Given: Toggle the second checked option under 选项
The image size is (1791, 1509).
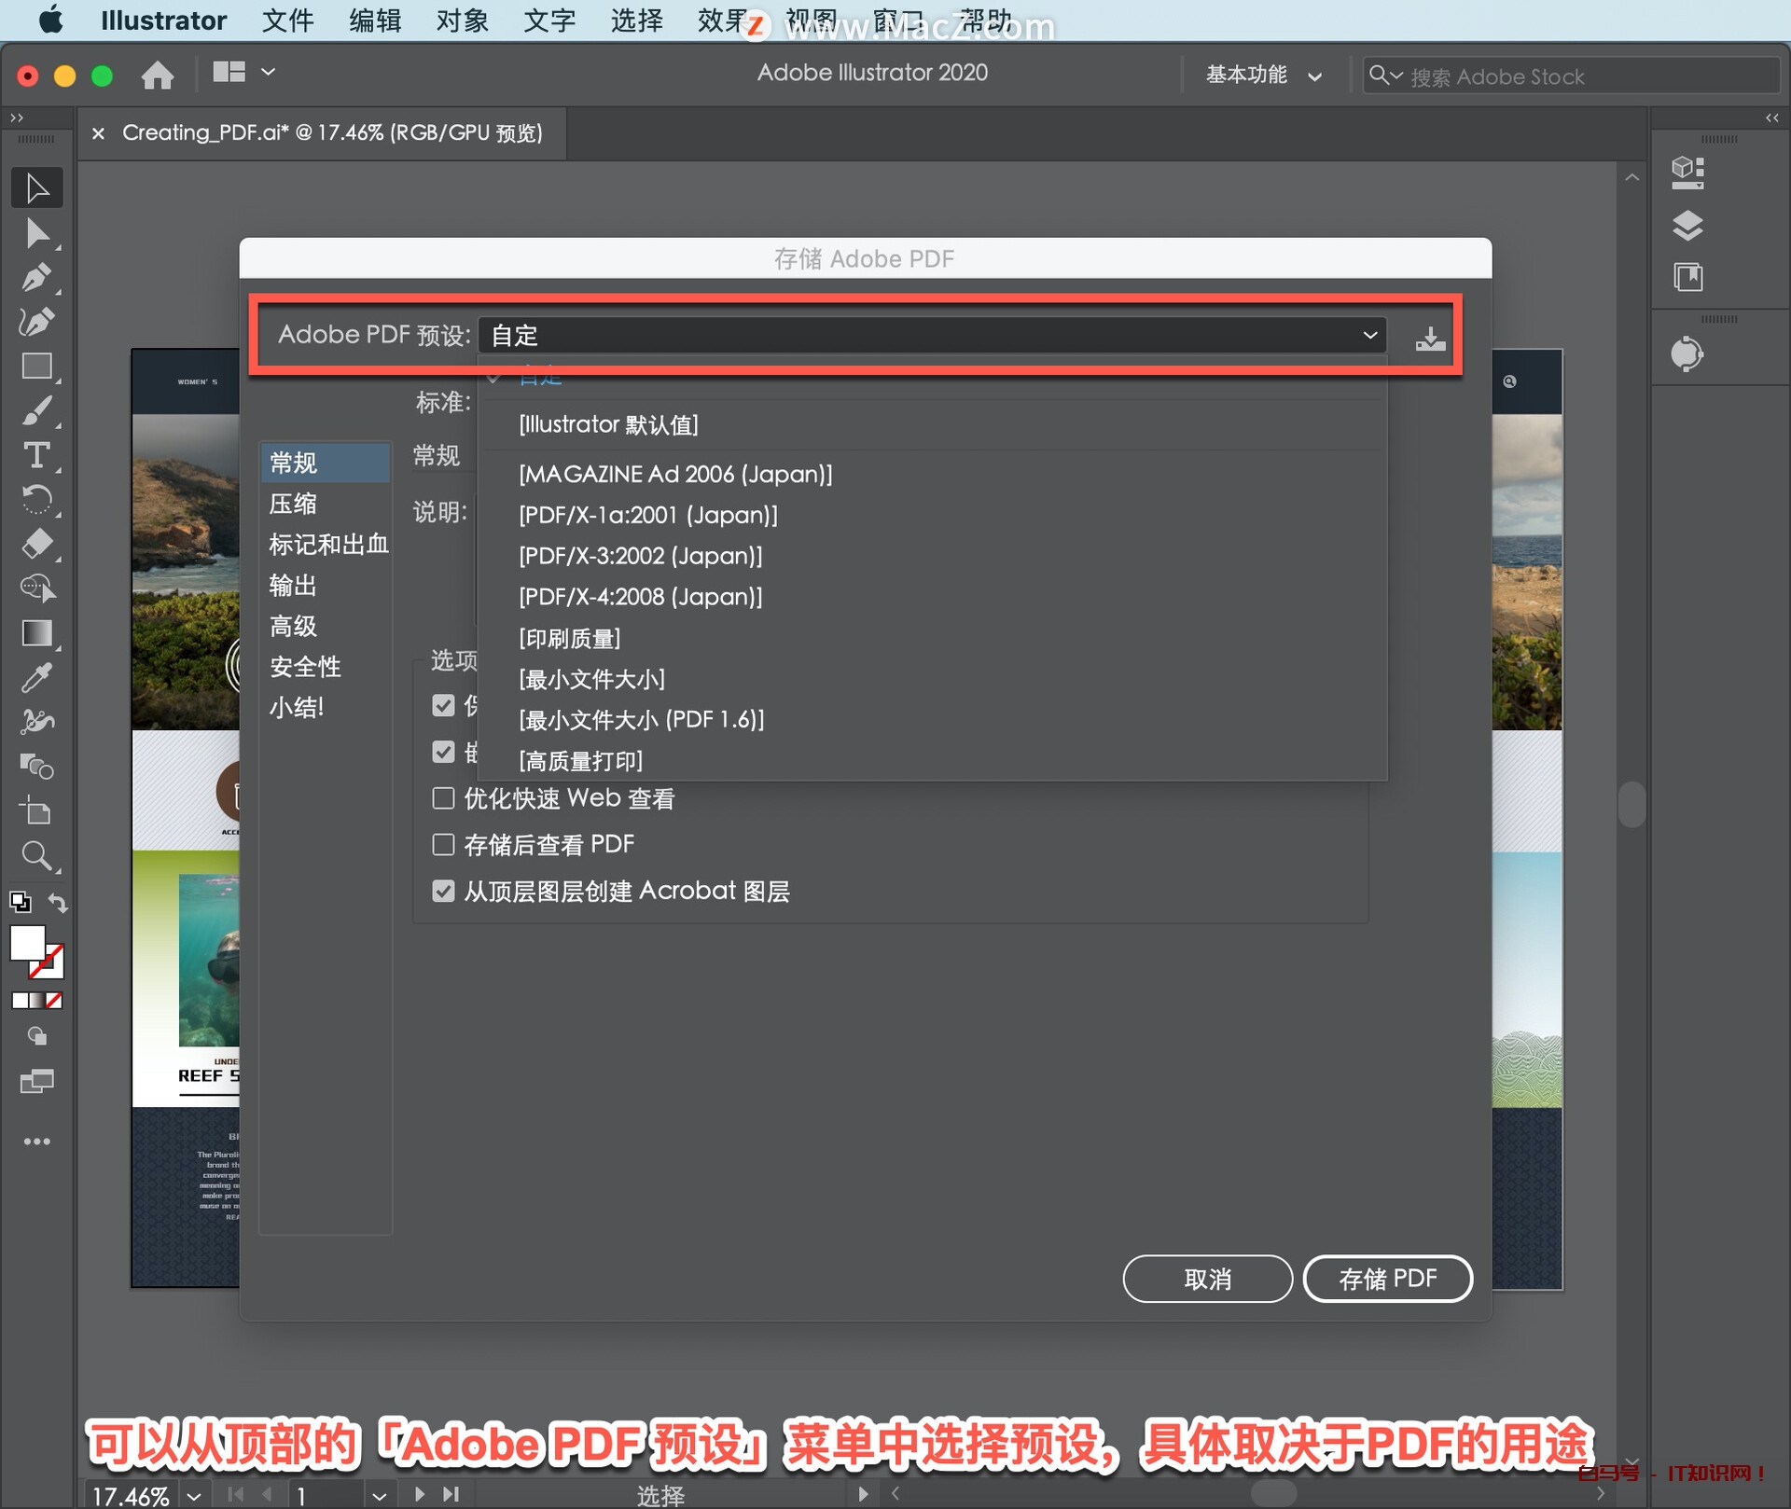Looking at the screenshot, I should point(443,752).
